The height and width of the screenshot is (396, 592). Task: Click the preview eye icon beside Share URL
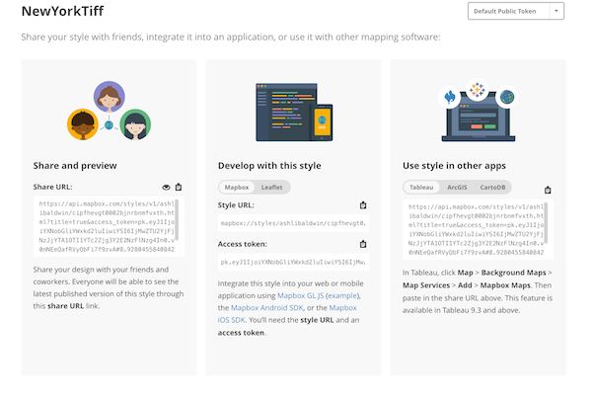166,187
